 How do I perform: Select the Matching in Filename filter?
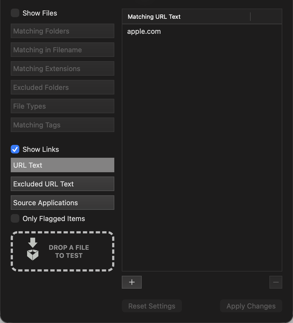tap(63, 50)
